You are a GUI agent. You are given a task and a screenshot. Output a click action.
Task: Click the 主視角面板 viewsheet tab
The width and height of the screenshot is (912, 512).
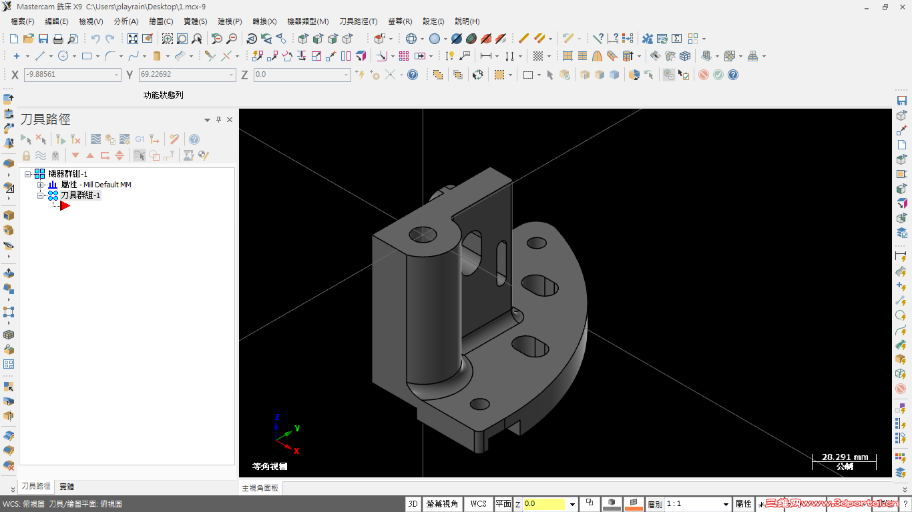click(260, 488)
